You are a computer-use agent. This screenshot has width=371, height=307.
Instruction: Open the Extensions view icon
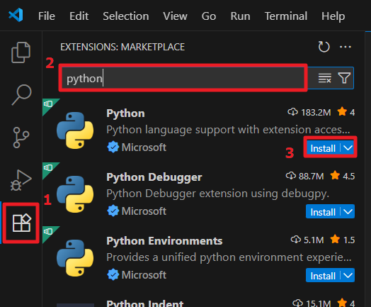pos(21,223)
